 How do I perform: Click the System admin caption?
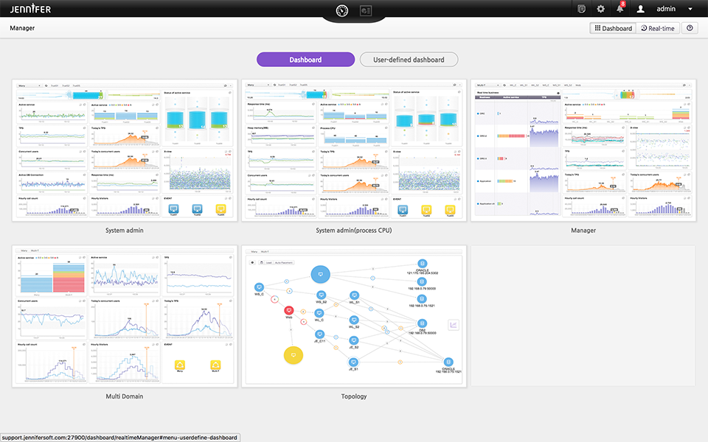[x=125, y=230]
